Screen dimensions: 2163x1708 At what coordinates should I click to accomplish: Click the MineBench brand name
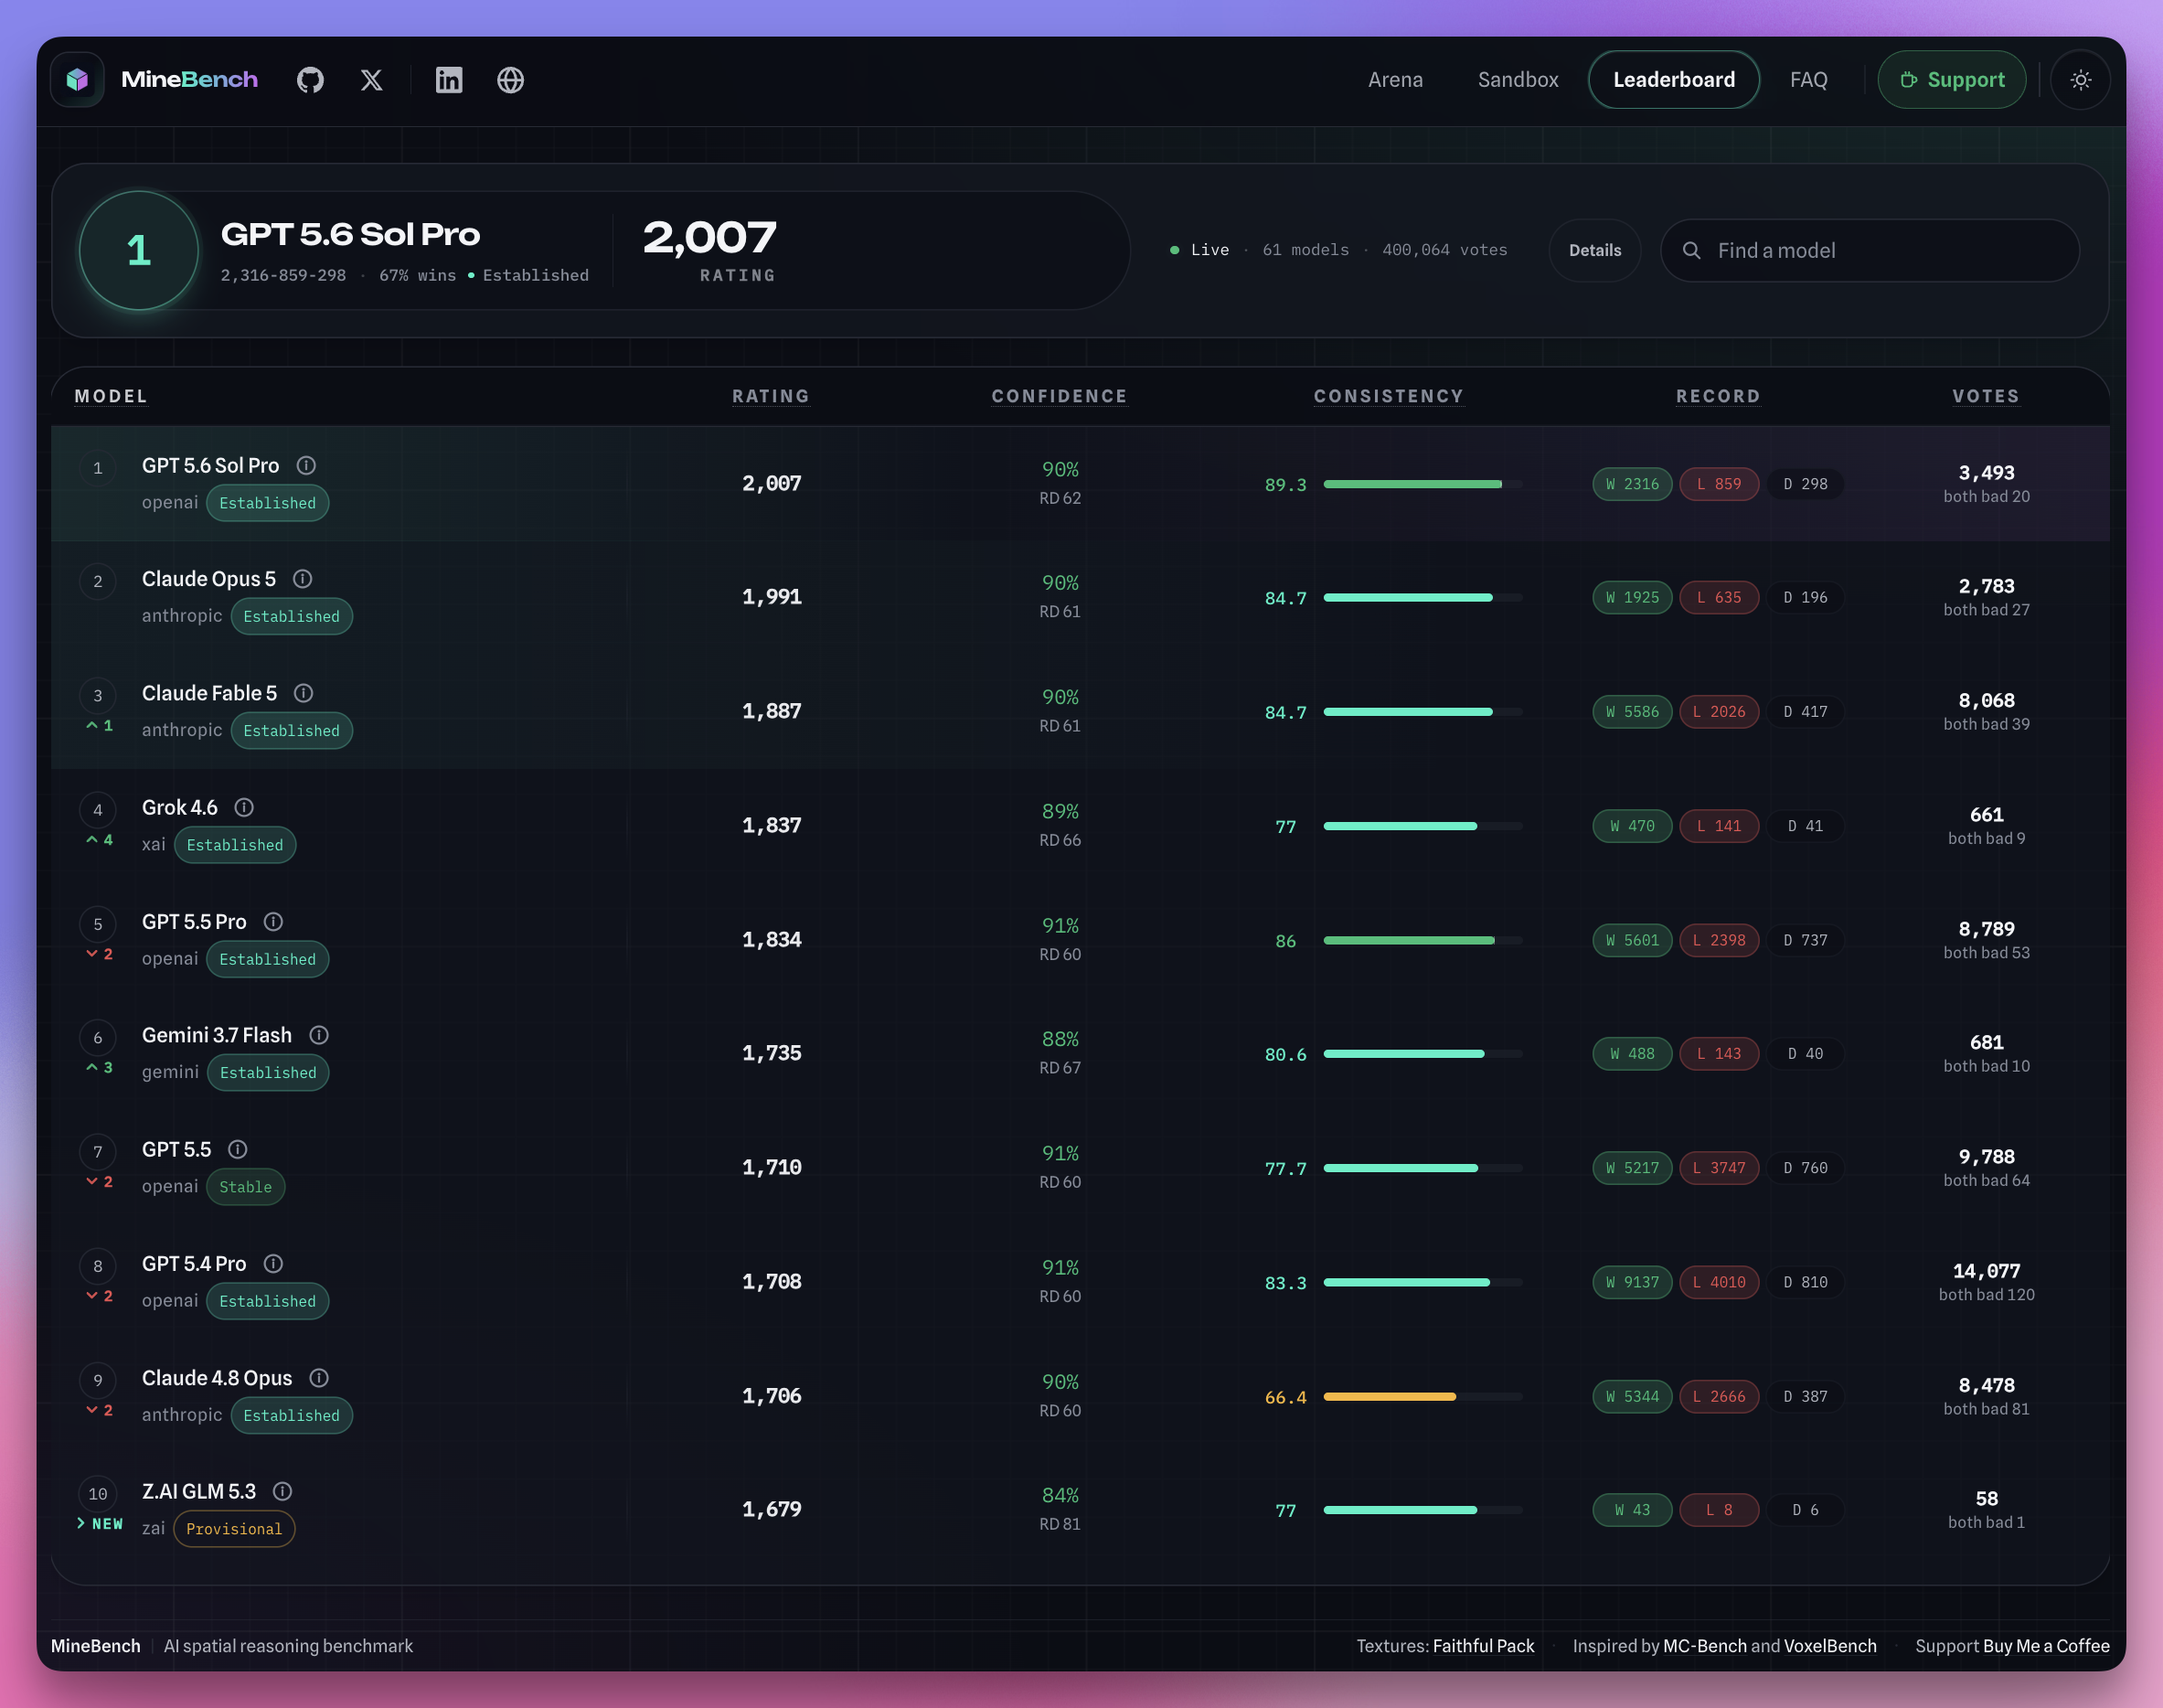189,80
